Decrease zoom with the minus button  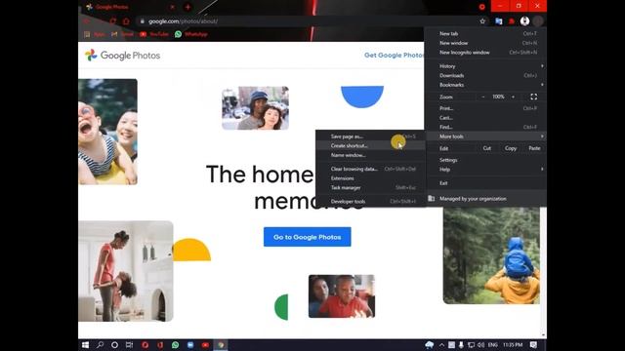pyautogui.click(x=483, y=97)
